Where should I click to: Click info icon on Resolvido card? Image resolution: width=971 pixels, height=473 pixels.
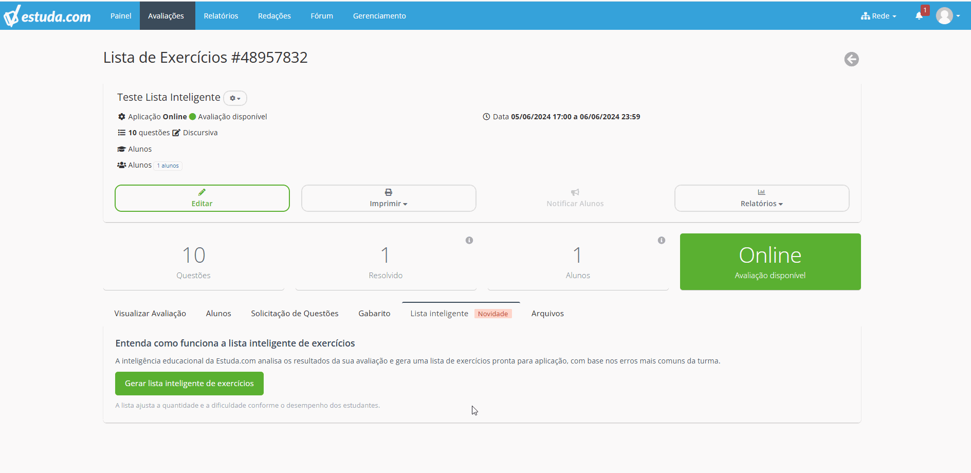tap(469, 240)
